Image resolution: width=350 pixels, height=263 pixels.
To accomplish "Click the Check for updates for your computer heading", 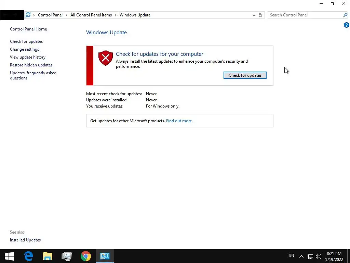I will 160,54.
